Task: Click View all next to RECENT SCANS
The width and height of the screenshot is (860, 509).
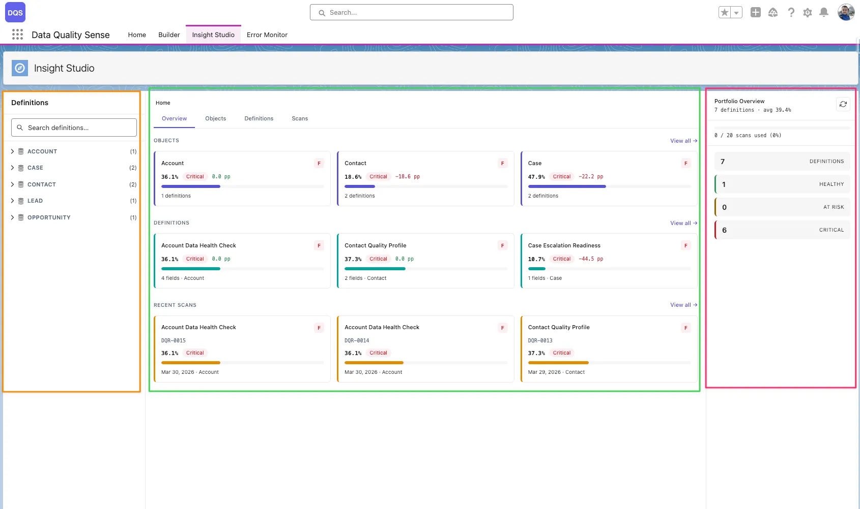Action: pyautogui.click(x=683, y=305)
